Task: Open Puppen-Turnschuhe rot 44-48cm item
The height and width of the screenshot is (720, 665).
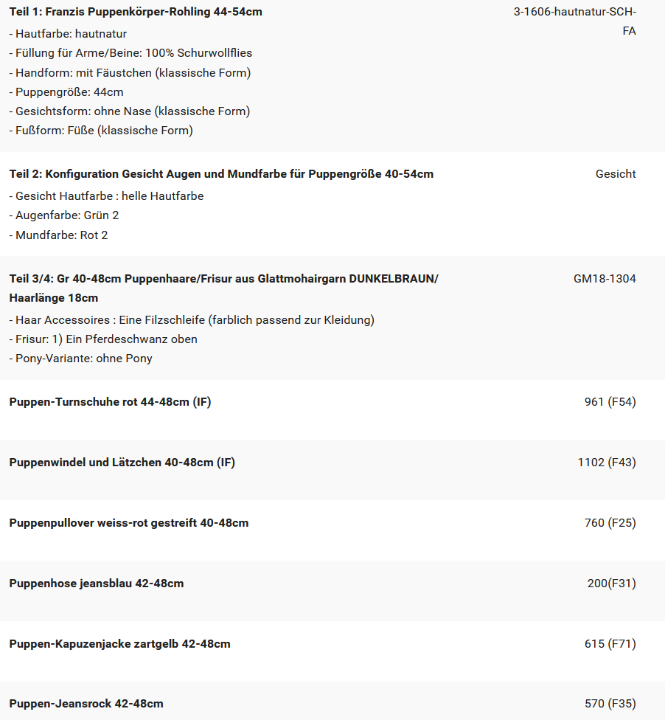Action: pyautogui.click(x=110, y=402)
